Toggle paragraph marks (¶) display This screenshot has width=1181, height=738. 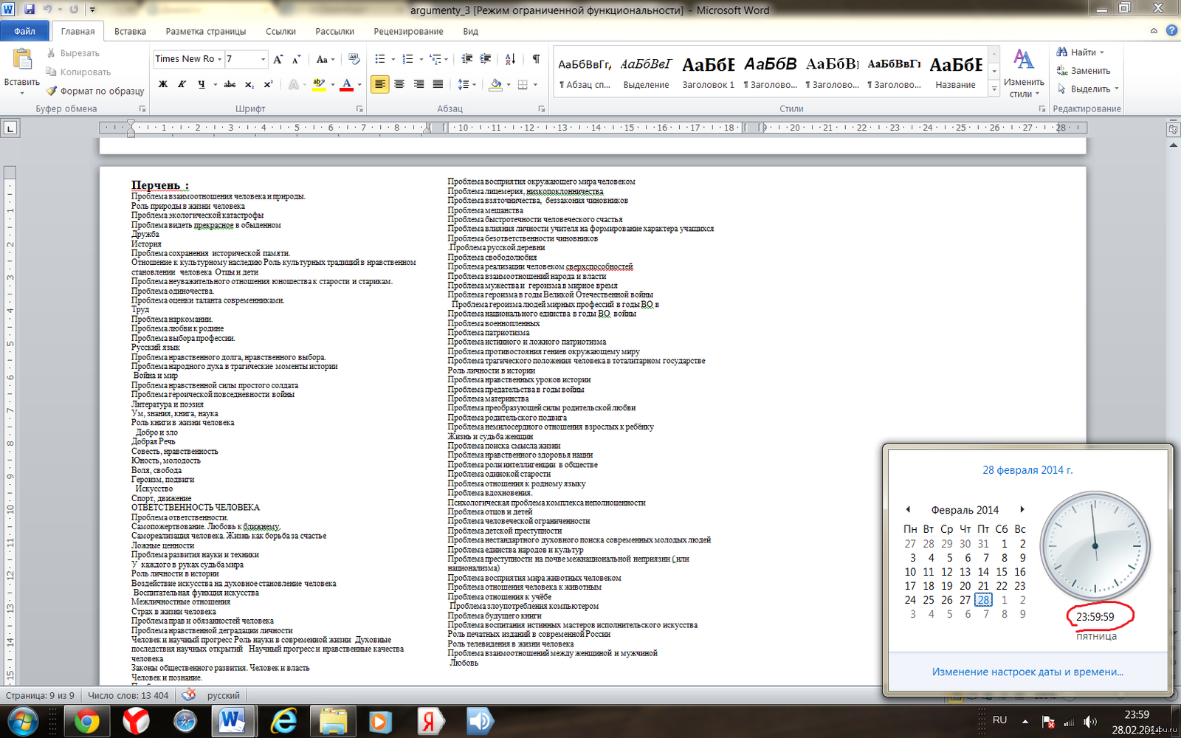(536, 59)
